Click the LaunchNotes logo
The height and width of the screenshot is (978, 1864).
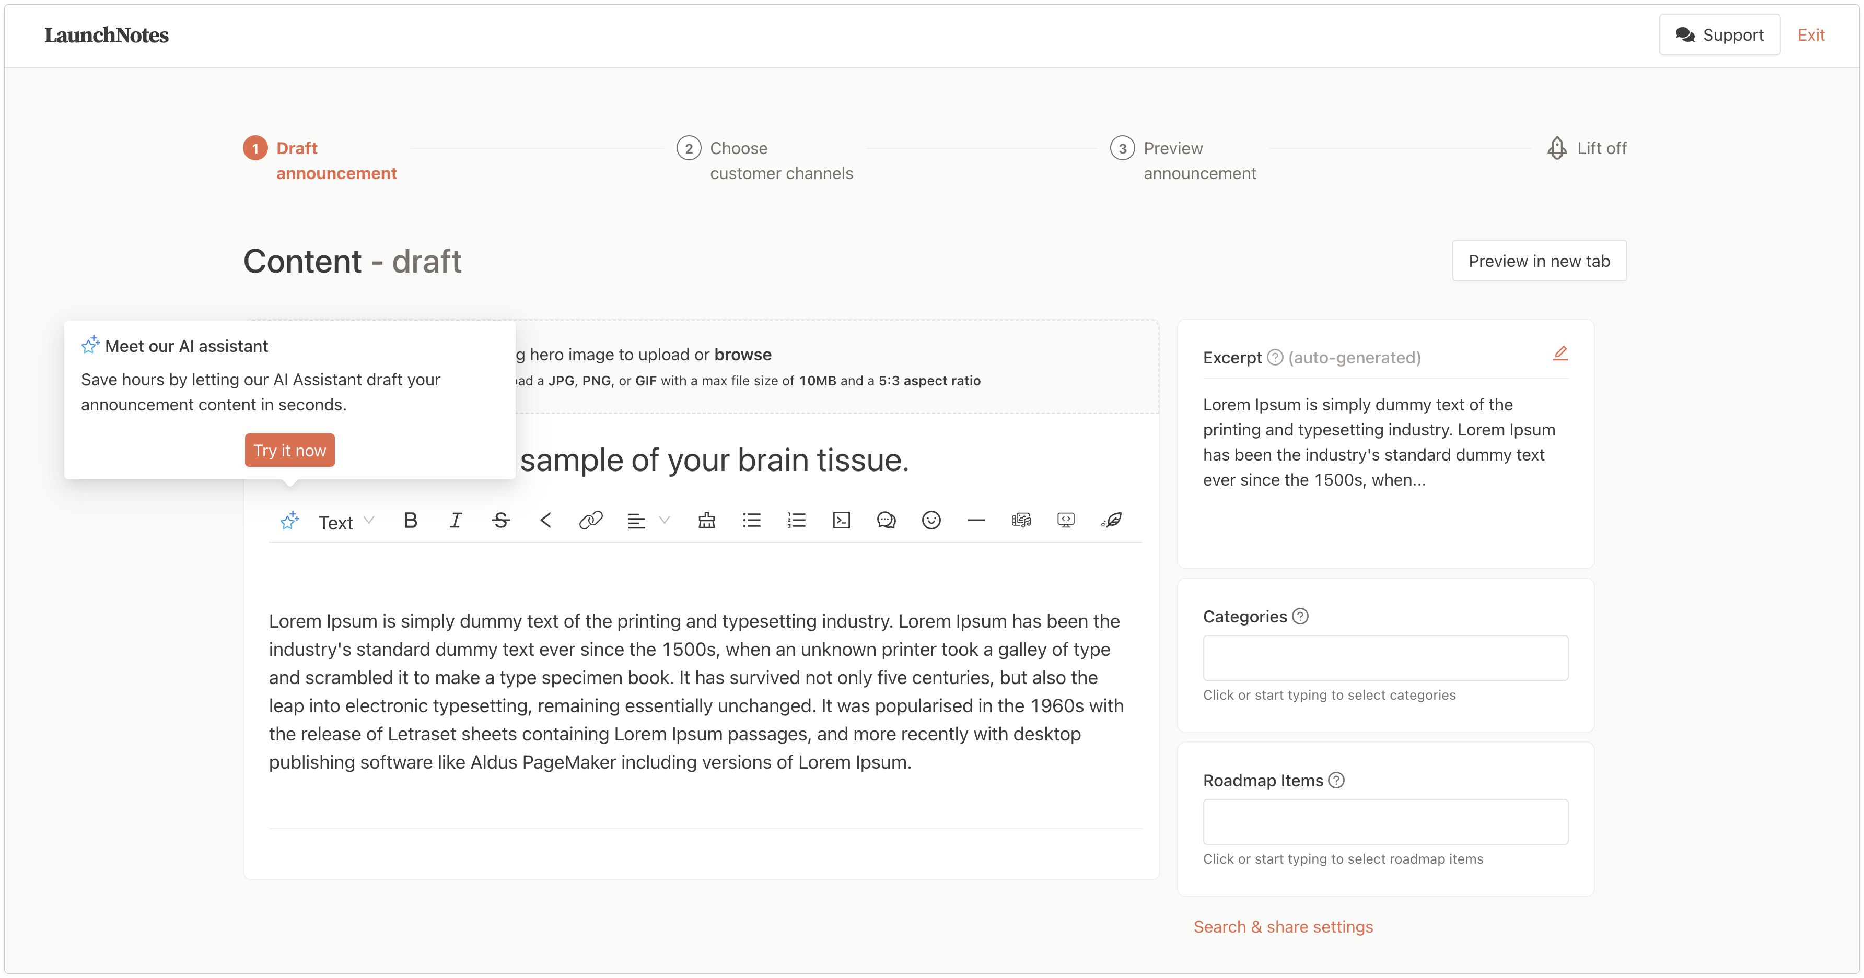pyautogui.click(x=107, y=34)
